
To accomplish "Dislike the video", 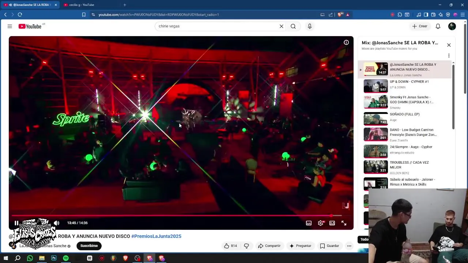I will (x=246, y=246).
